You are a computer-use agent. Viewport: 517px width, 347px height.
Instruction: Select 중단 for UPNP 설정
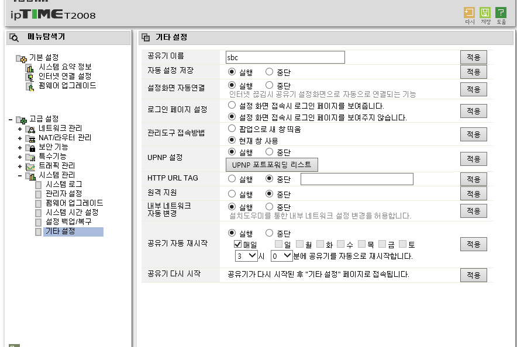270,151
